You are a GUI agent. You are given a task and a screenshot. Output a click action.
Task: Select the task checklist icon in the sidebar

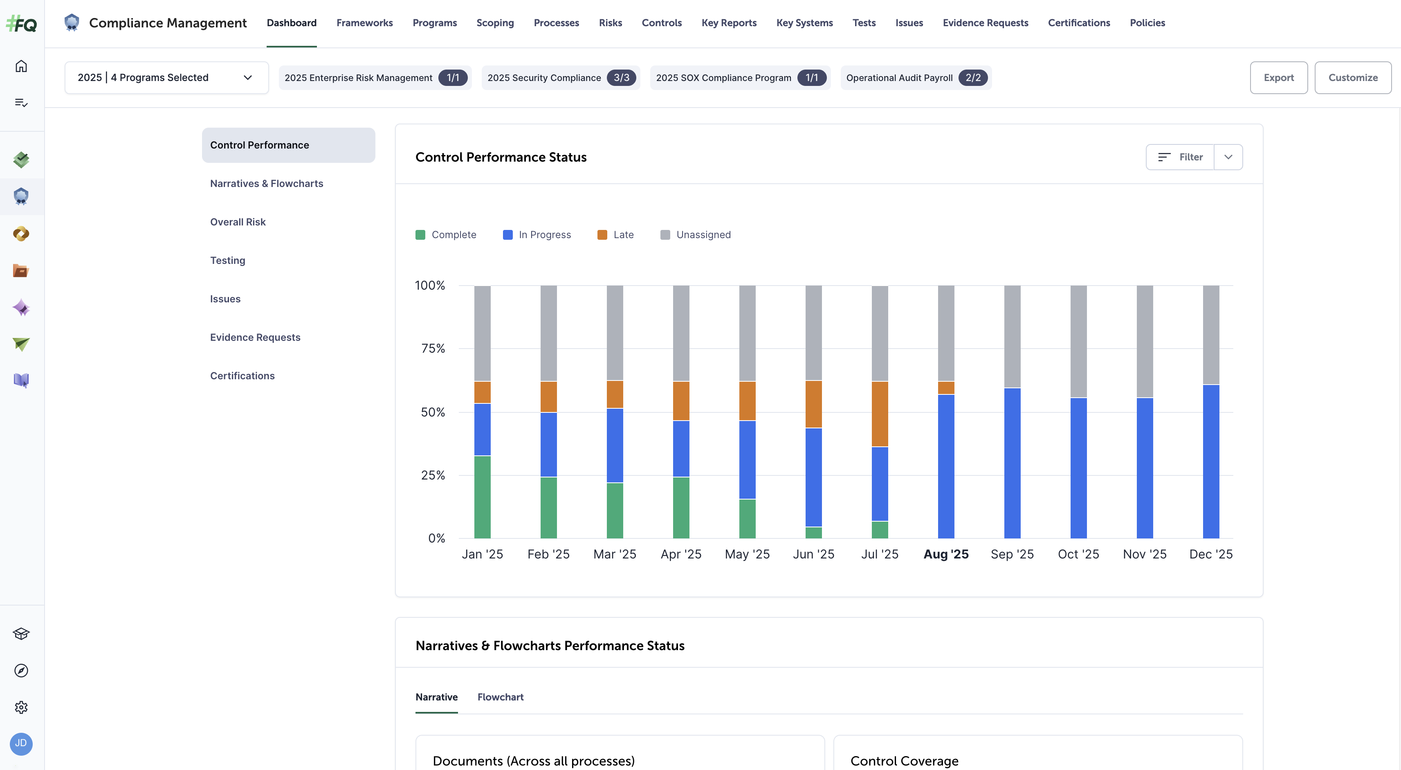click(x=21, y=102)
